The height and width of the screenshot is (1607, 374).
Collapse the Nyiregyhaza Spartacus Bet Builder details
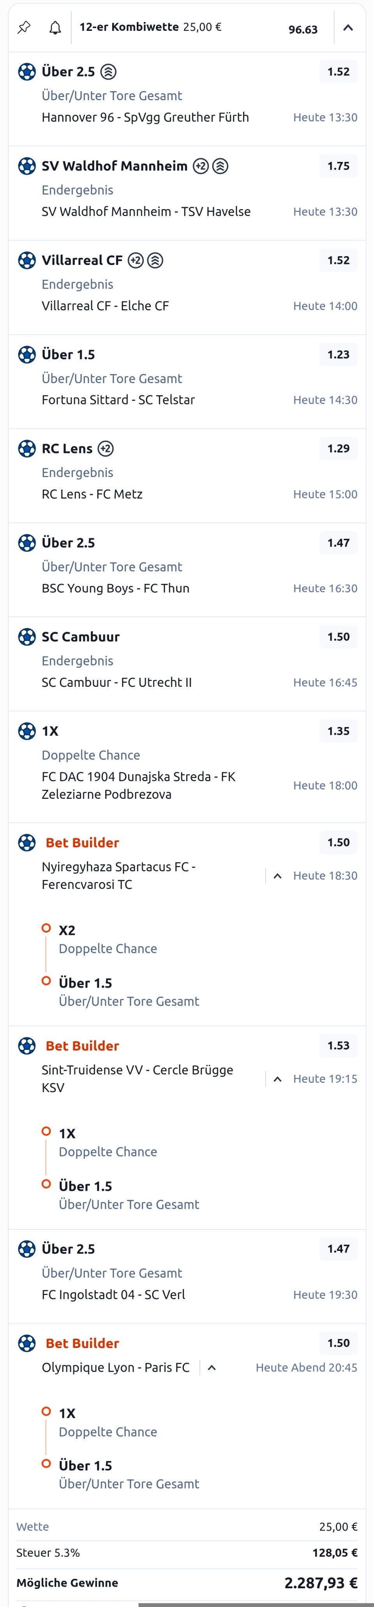[278, 876]
